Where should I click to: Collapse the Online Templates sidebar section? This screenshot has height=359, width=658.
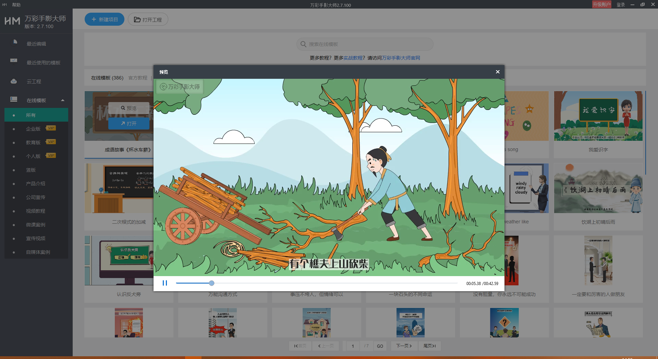(62, 100)
